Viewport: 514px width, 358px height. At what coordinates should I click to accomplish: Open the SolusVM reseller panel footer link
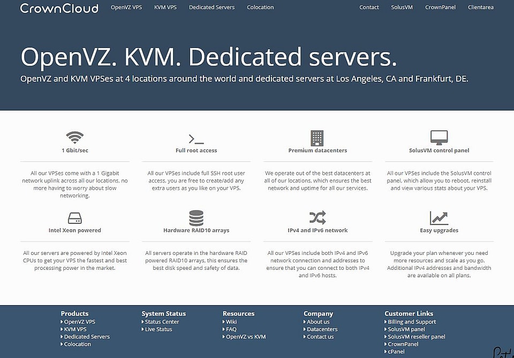point(417,337)
